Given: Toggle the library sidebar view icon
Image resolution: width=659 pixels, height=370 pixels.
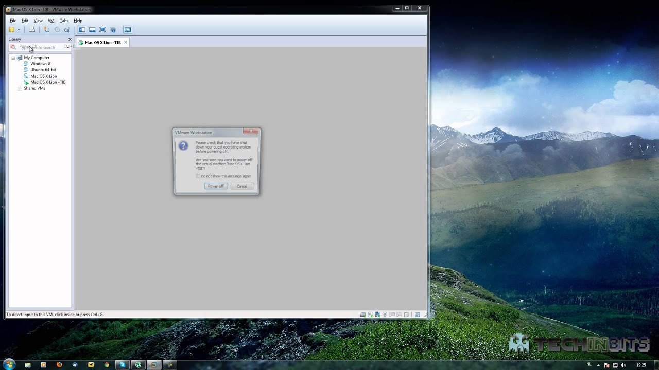Looking at the screenshot, I should pyautogui.click(x=82, y=30).
